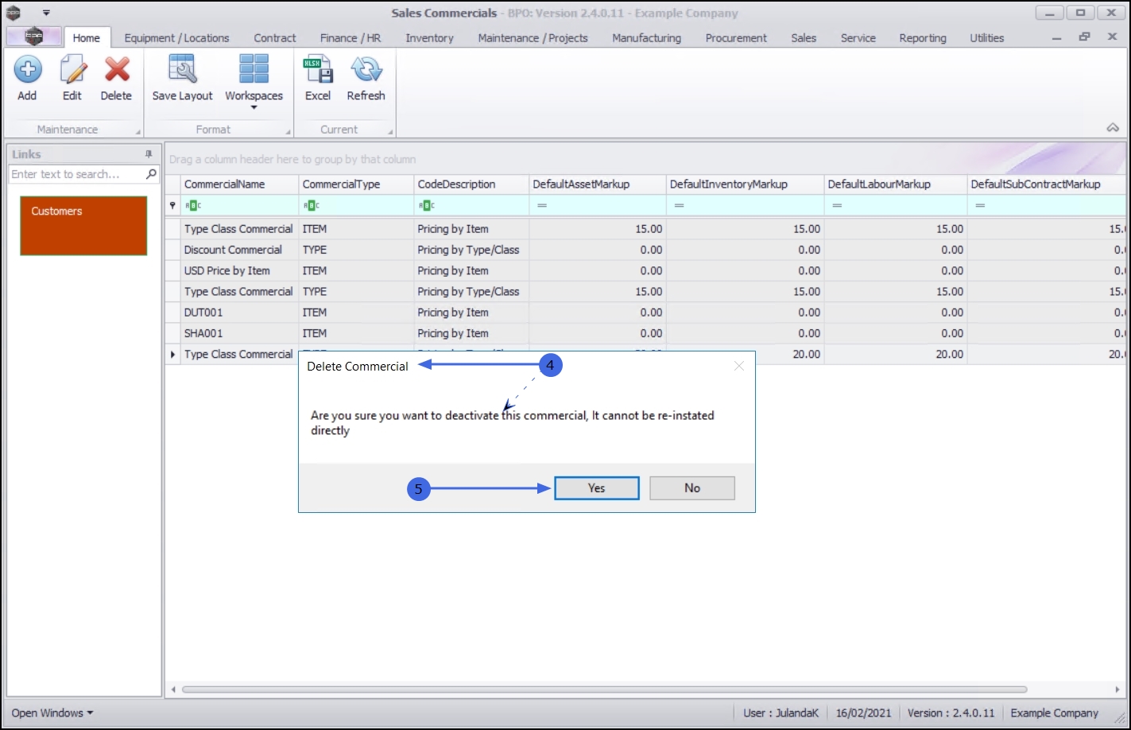The height and width of the screenshot is (730, 1131).
Task: Sort by the DefaultSubContractMarkup column header
Action: (1047, 184)
